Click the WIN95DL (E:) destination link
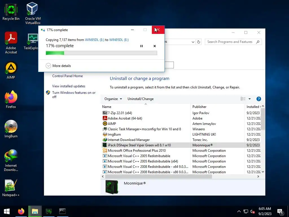The image size is (289, 217). pos(119,40)
